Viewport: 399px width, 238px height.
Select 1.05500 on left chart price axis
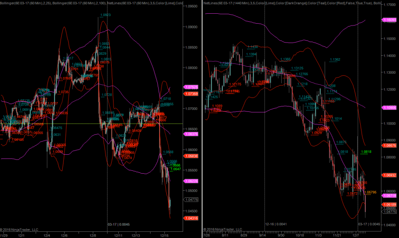coord(190,170)
